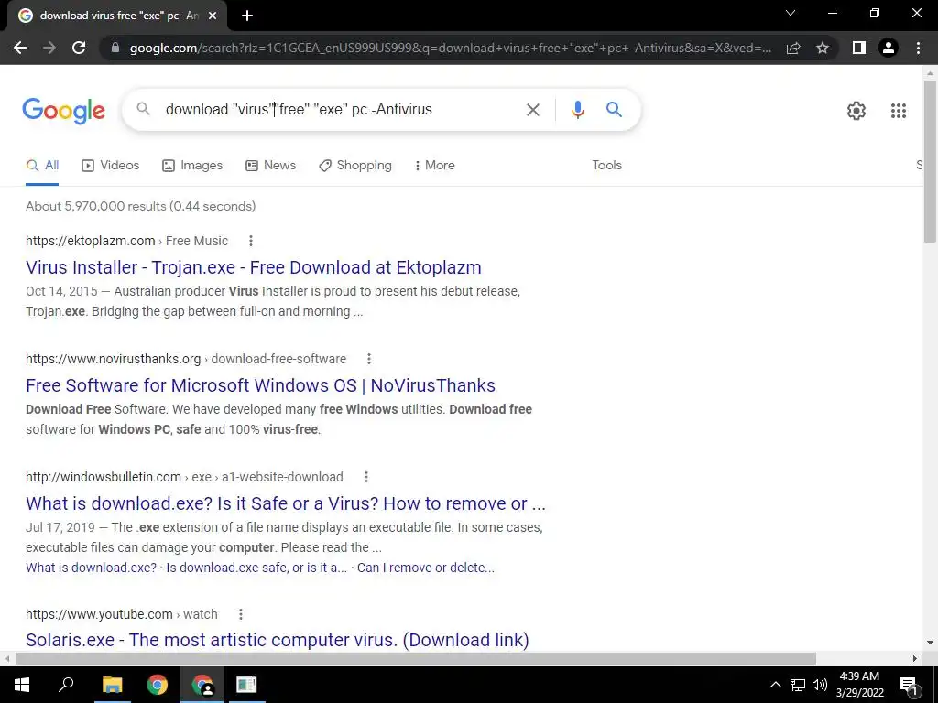Click inside the Google search box
Viewport: 938px width, 703px height.
tap(341, 110)
